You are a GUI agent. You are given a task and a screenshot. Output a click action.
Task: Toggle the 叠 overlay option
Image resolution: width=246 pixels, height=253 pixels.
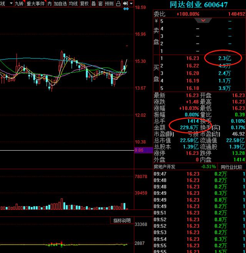pos(93,3)
